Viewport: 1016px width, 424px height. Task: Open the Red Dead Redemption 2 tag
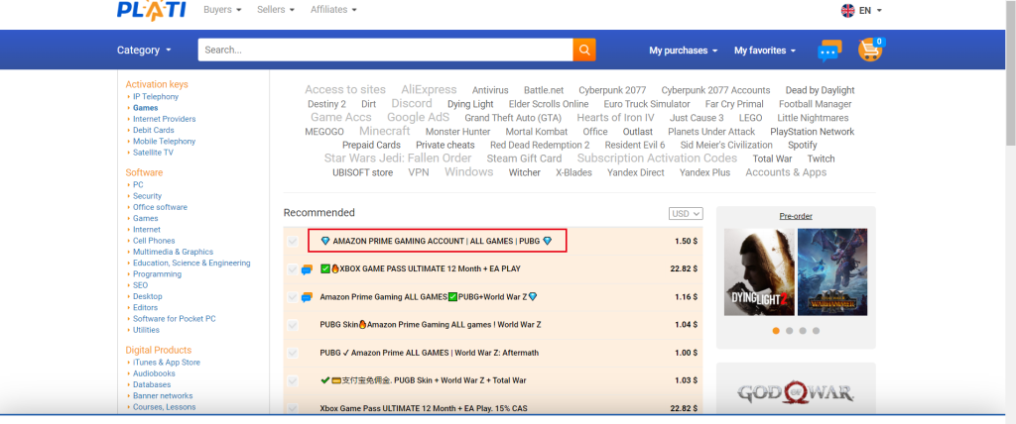click(540, 145)
